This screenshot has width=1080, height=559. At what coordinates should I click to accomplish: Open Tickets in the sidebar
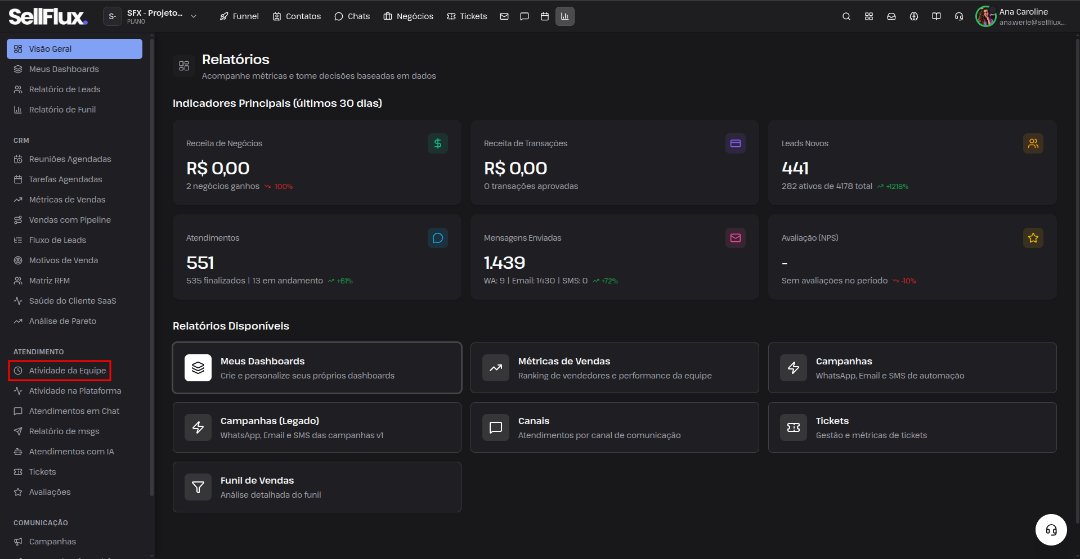(x=74, y=472)
